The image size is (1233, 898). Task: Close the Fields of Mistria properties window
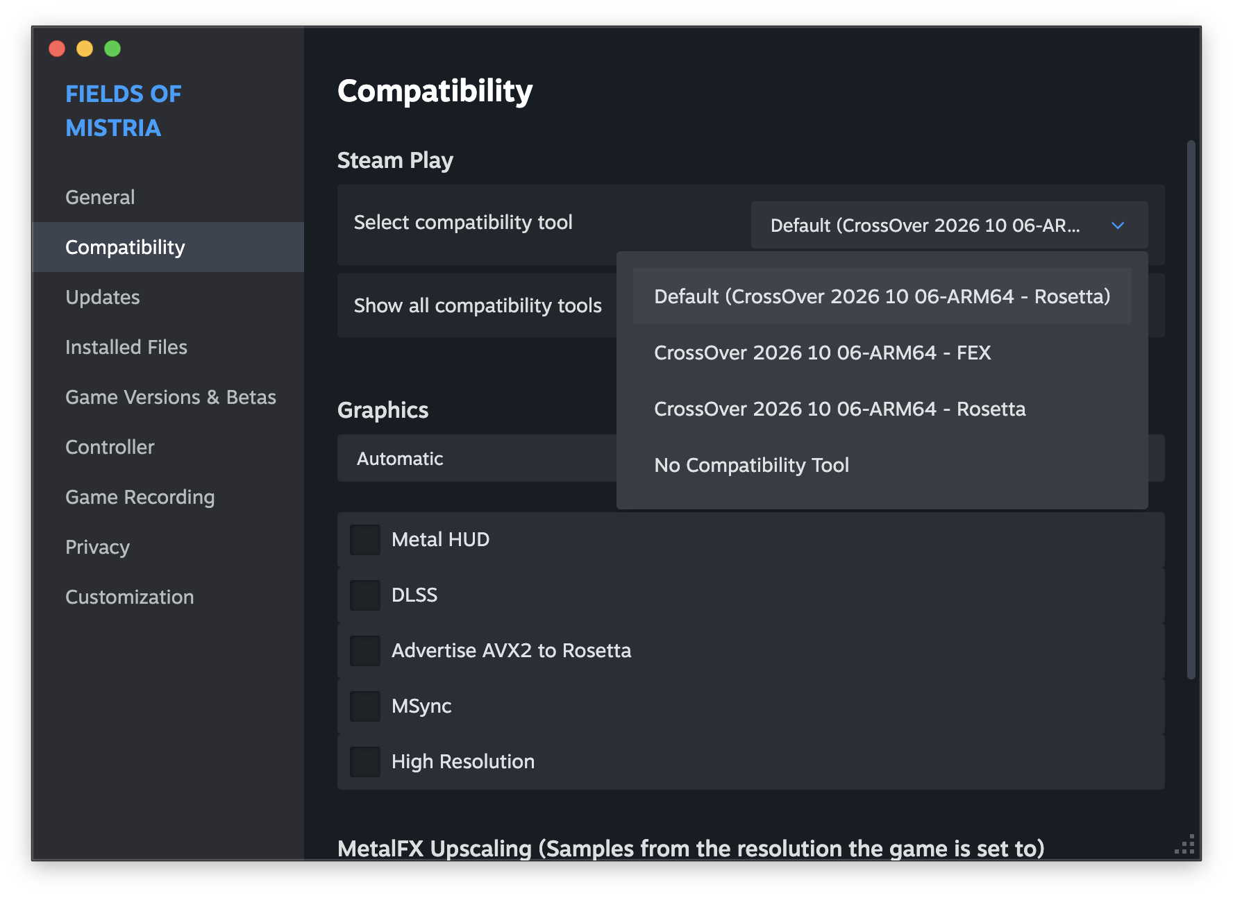(x=57, y=49)
